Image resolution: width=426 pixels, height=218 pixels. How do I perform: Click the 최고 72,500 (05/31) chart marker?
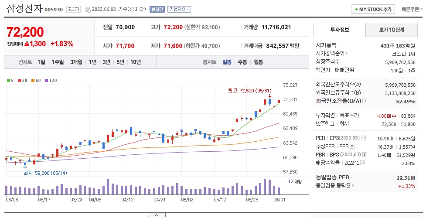[x=250, y=91]
